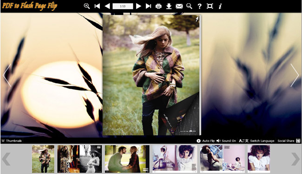
Task: Open the search tool
Action: 189,6
